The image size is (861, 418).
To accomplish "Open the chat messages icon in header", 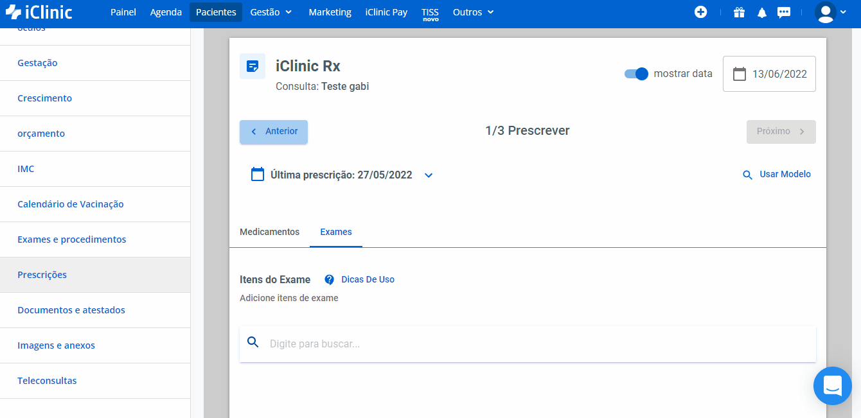I will (x=784, y=12).
